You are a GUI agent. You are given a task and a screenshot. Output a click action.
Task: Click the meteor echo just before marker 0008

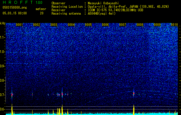click(134, 93)
